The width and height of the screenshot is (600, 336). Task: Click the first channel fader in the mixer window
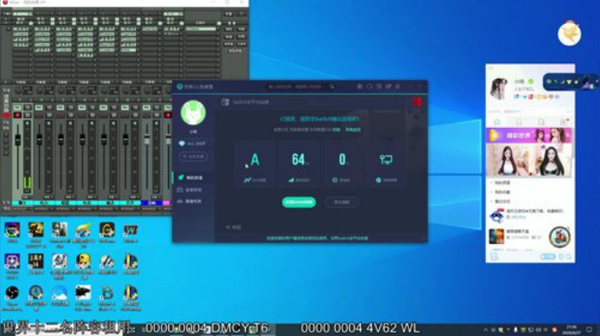(17, 140)
